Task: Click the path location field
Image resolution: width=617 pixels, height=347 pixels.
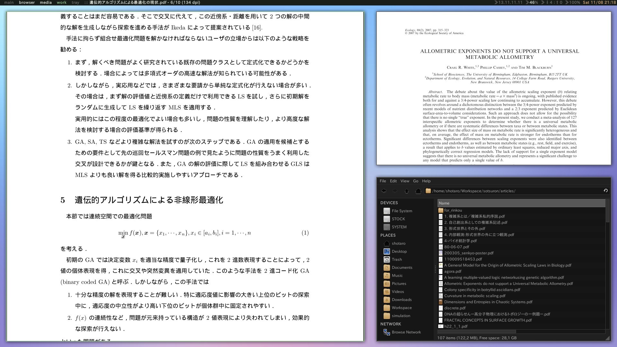Action: [x=514, y=191]
